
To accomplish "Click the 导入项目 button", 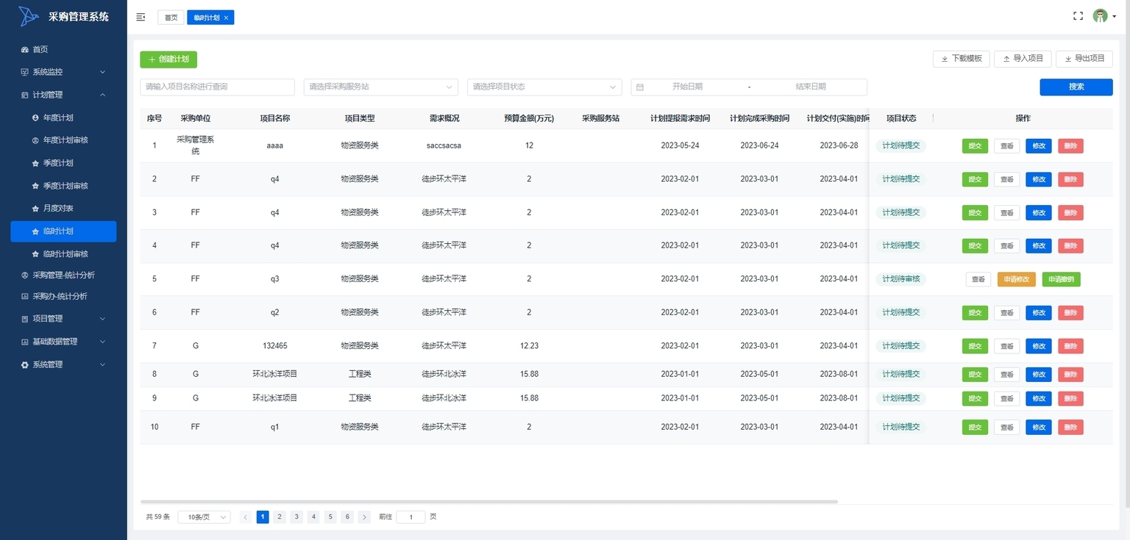I will [x=1023, y=59].
